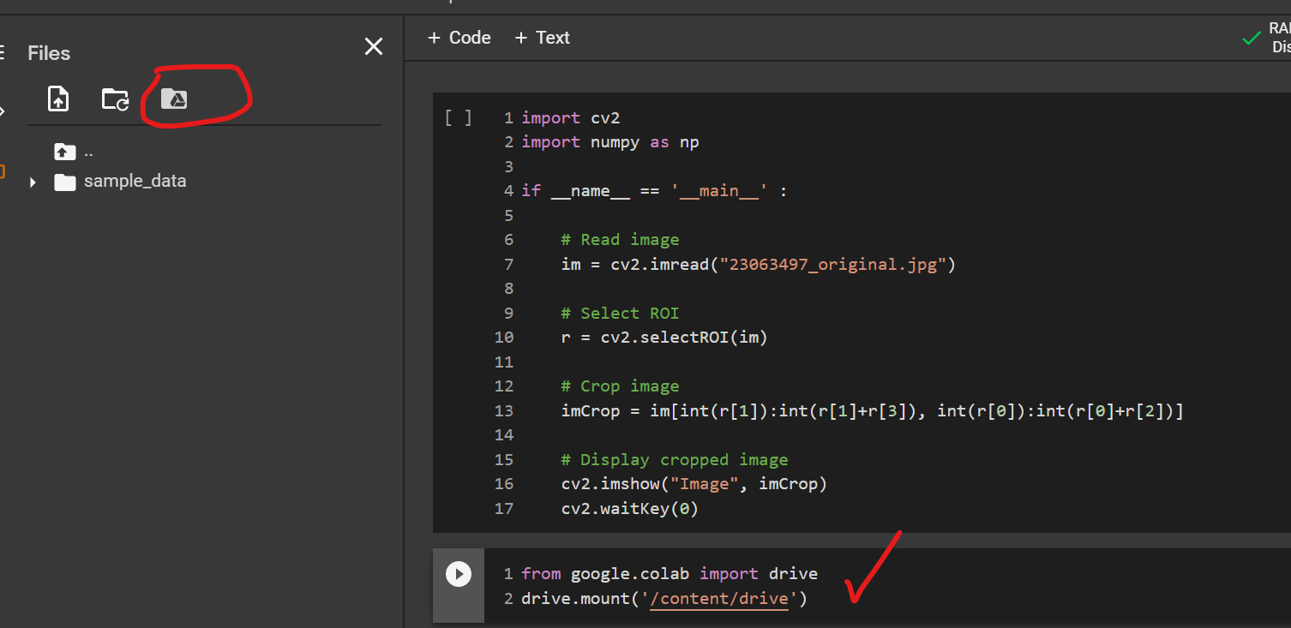This screenshot has width=1291, height=628.
Task: Place cursor on the cv2.waitKey(0) line
Action: (x=629, y=509)
